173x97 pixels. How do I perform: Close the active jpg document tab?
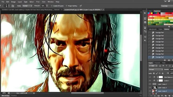pos(103,10)
